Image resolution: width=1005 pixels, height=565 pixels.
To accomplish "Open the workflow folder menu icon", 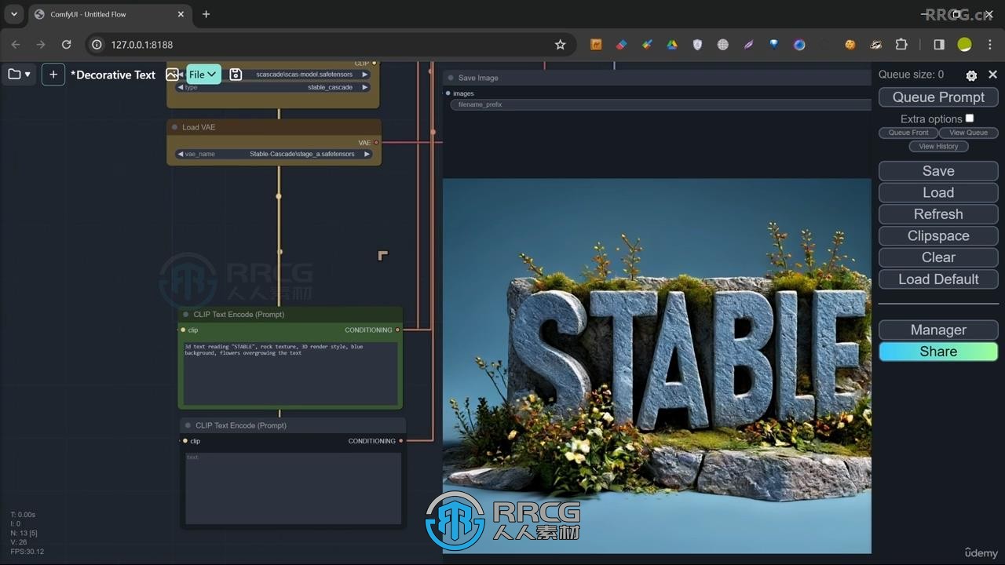I will (19, 75).
